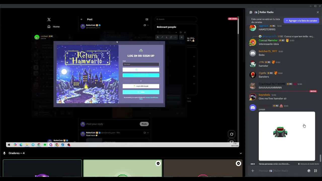Open Telegram from the shared taskbar
Screen dimensions: 322x181
tap(33, 145)
